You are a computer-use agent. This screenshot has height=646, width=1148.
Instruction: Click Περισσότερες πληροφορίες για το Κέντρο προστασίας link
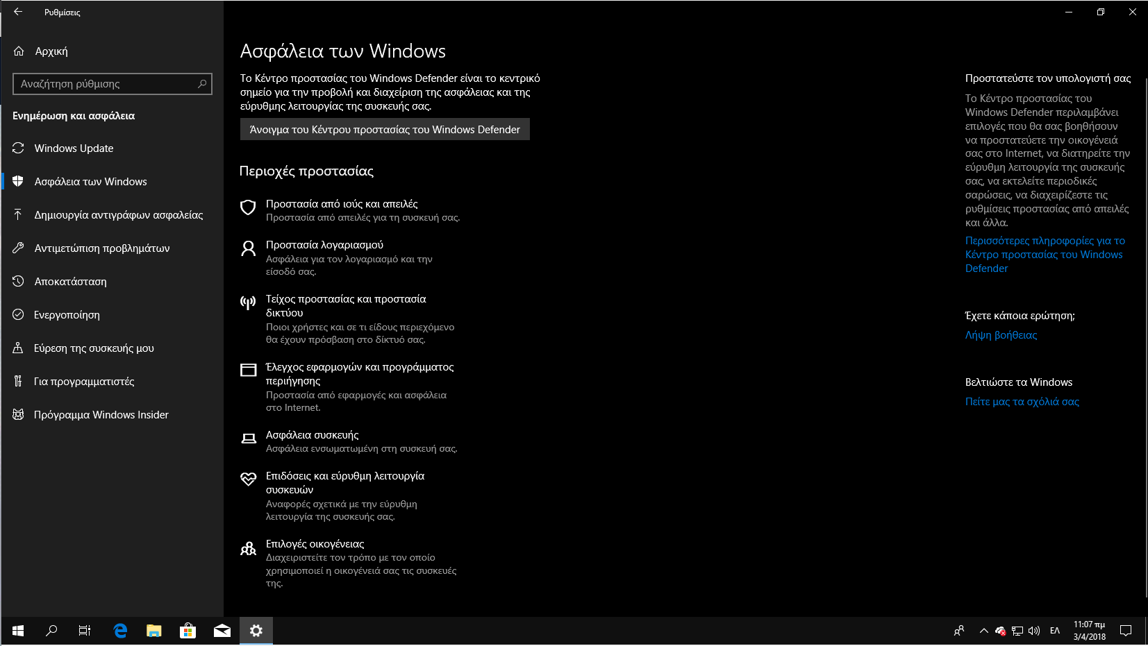(1045, 254)
